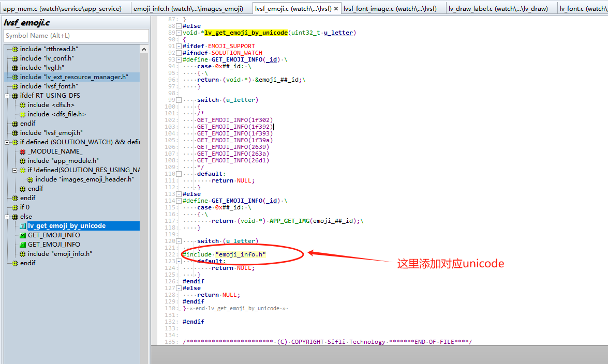Viewport: 608px width, 364px height.
Task: Click the function icon beside lv_get_emoji_by_unicode
Action: [x=22, y=226]
